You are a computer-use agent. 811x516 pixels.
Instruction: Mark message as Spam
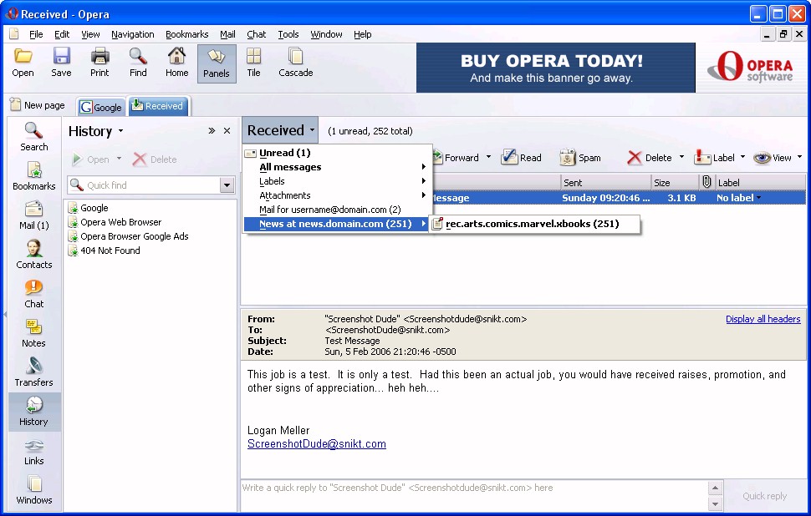coord(580,158)
